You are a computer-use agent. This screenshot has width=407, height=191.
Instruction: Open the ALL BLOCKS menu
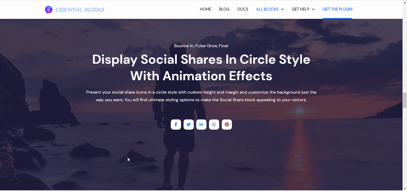point(267,9)
